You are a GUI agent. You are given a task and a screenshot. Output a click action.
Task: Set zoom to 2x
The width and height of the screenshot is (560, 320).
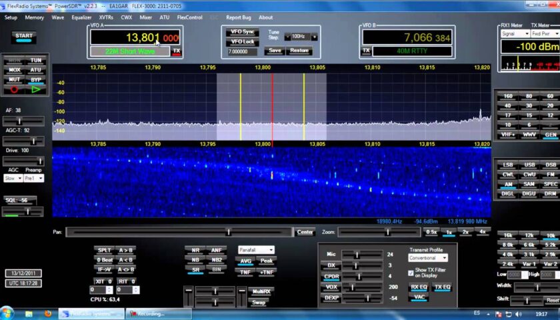(x=466, y=232)
